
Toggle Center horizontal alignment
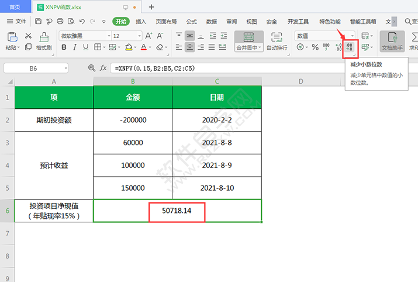(190, 47)
